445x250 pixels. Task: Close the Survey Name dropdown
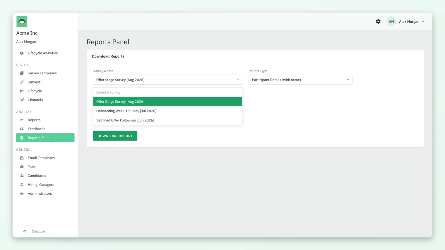point(167,80)
